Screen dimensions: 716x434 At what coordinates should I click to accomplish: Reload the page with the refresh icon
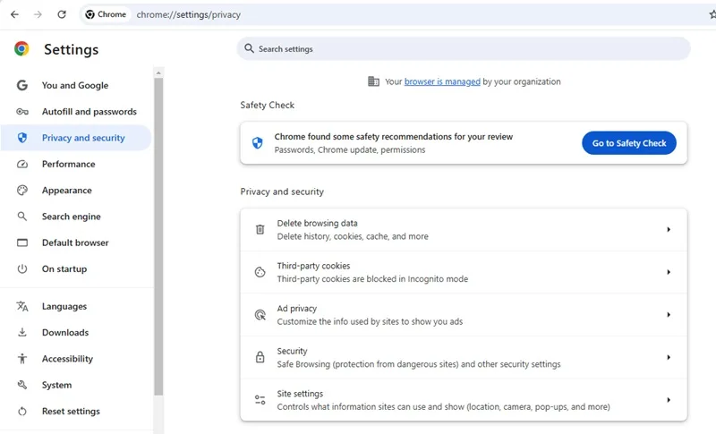[62, 14]
